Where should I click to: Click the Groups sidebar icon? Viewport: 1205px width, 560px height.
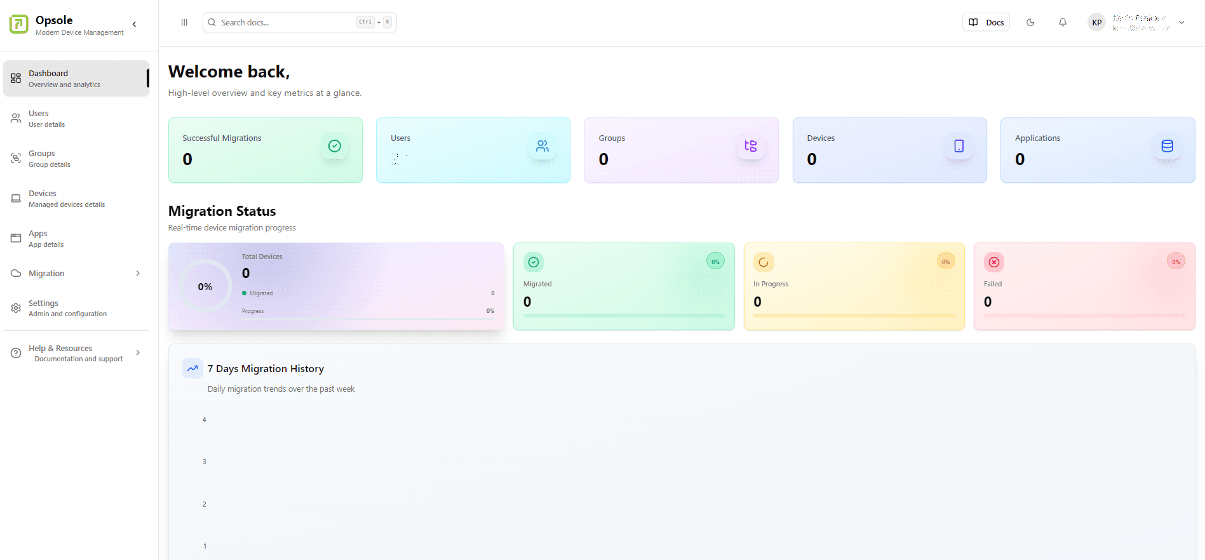click(16, 159)
